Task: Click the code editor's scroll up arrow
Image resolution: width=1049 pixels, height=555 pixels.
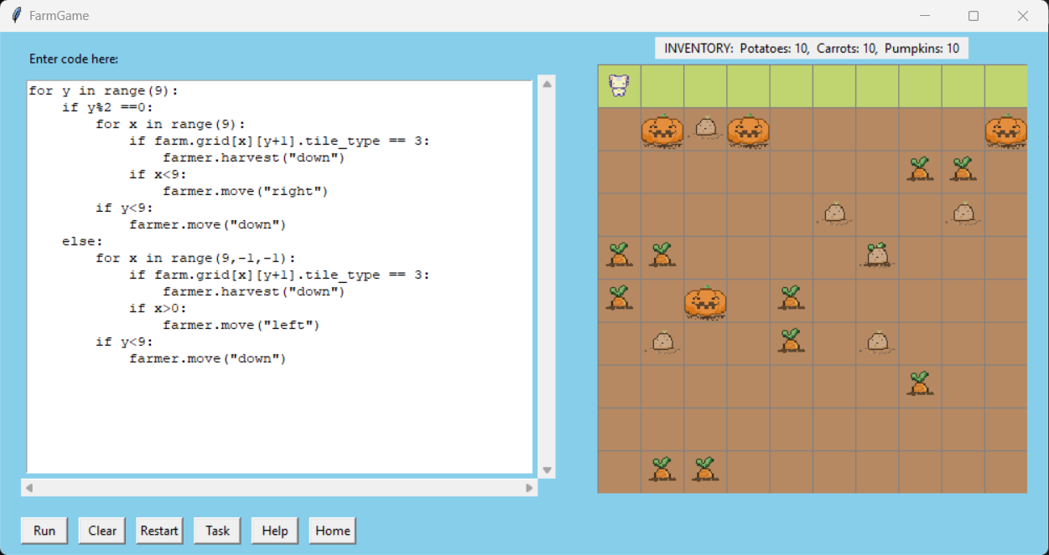Action: [548, 84]
